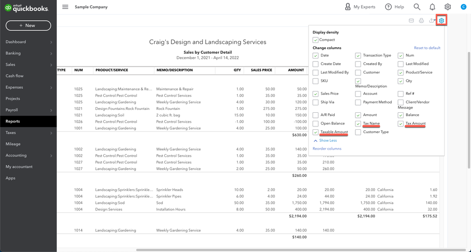Screen dimensions: 471x252
Task: Click the $2,194.00 amount total
Action: (298, 216)
